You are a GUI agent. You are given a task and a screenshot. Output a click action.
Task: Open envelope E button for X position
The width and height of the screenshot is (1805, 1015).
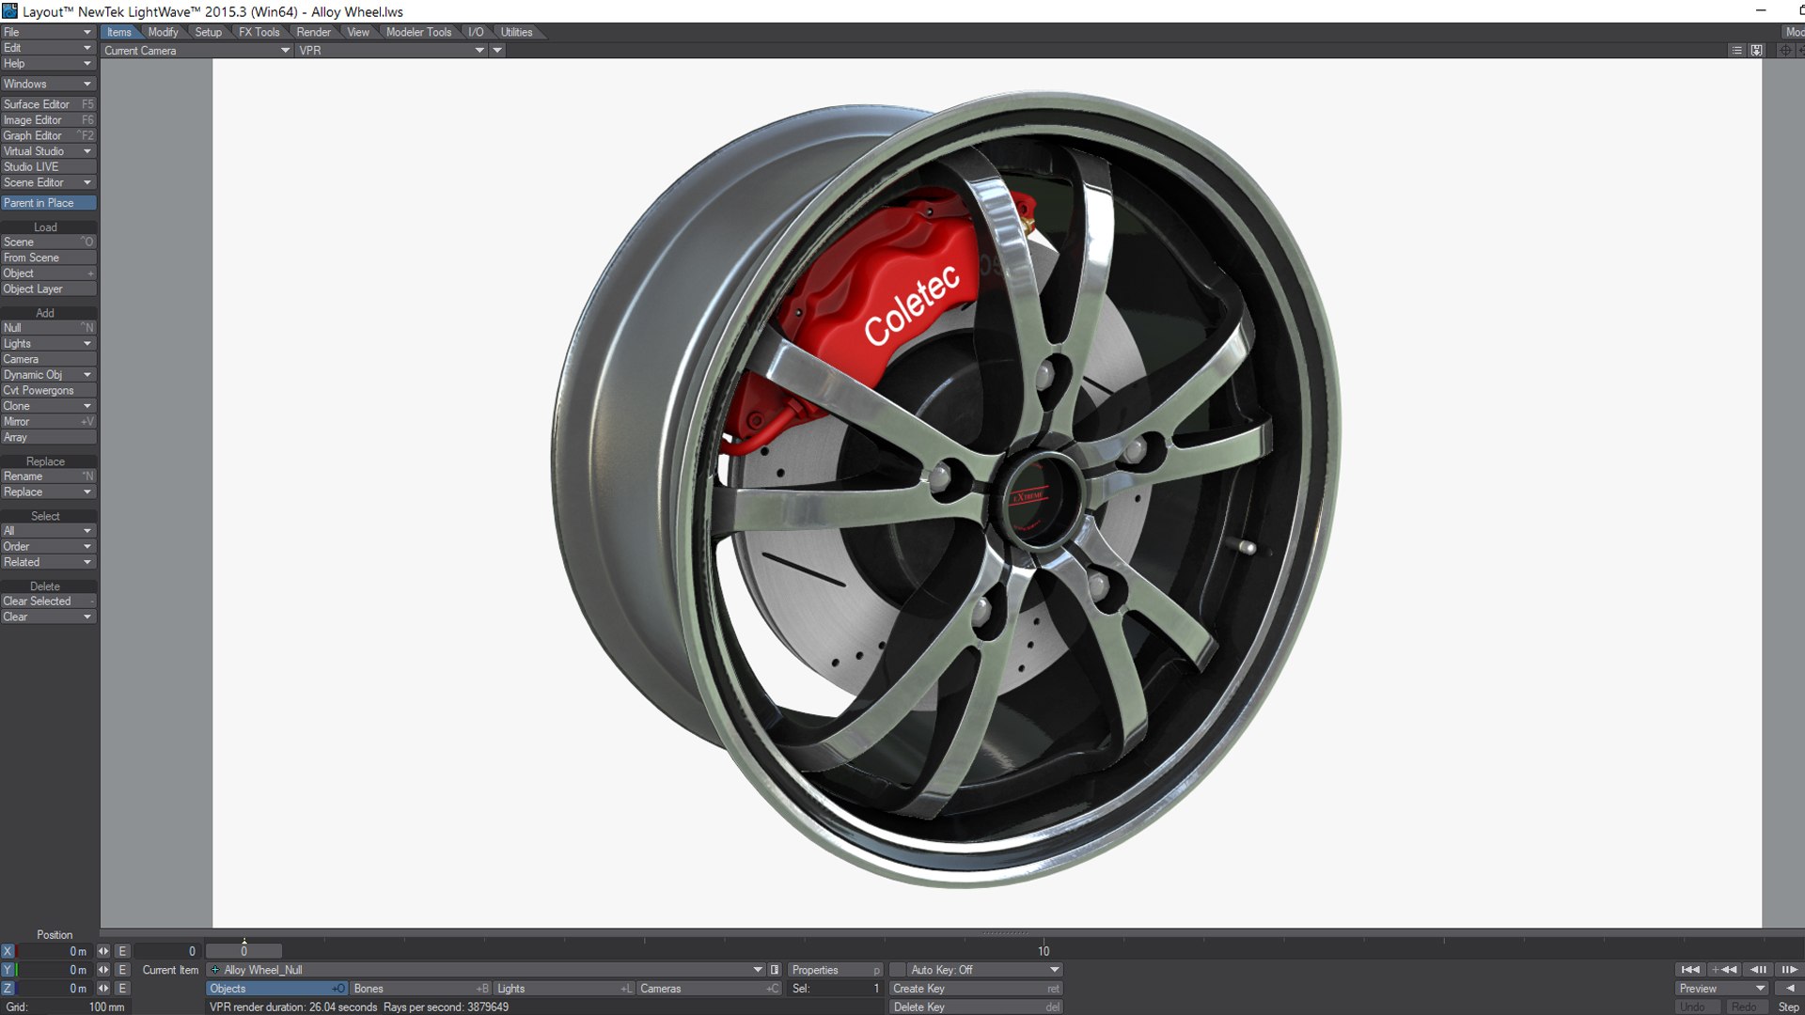122,951
